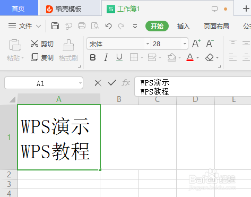Screen dimensions: 251x197
Task: Select row 2 header
Action: [x=9, y=175]
